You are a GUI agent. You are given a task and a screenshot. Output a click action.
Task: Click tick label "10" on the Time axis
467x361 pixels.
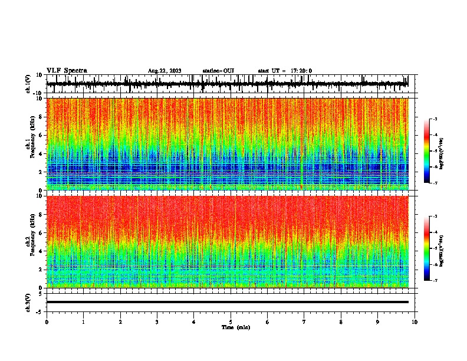(x=415, y=322)
